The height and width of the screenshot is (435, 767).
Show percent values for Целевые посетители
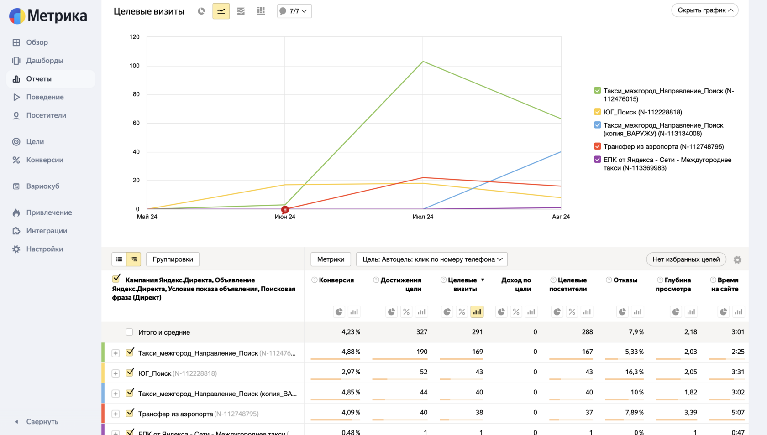572,312
